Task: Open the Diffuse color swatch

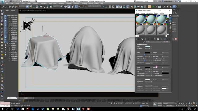Action: [x=148, y=47]
